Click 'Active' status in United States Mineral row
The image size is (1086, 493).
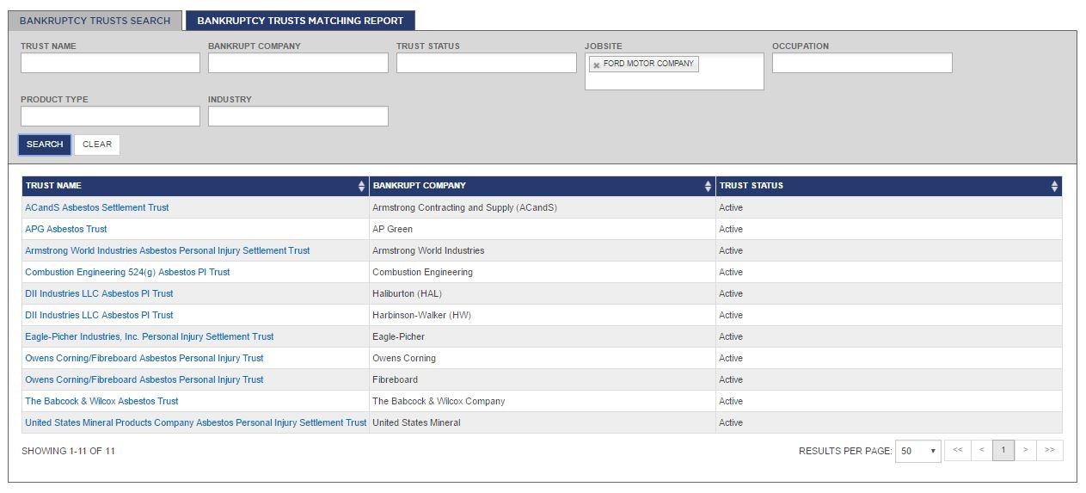click(x=731, y=422)
